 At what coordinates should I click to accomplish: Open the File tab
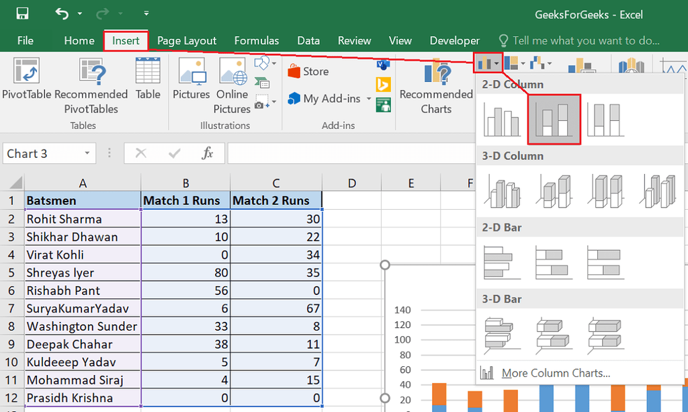tap(25, 41)
